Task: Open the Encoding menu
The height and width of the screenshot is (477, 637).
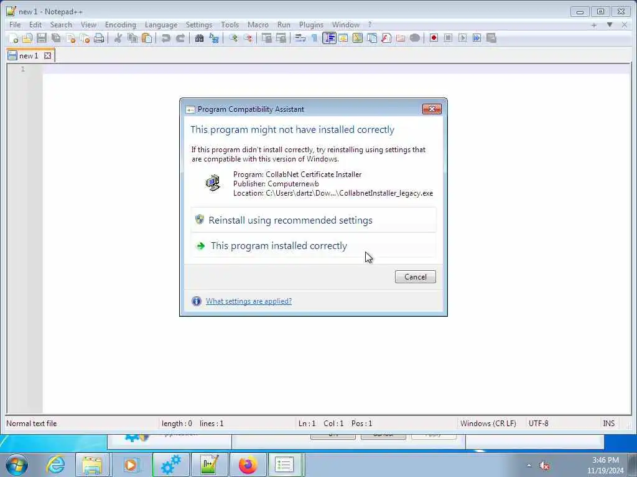Action: tap(120, 25)
